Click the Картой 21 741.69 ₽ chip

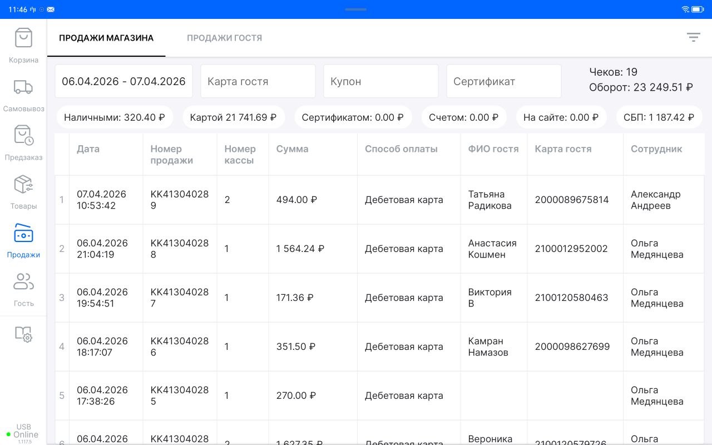click(x=234, y=117)
